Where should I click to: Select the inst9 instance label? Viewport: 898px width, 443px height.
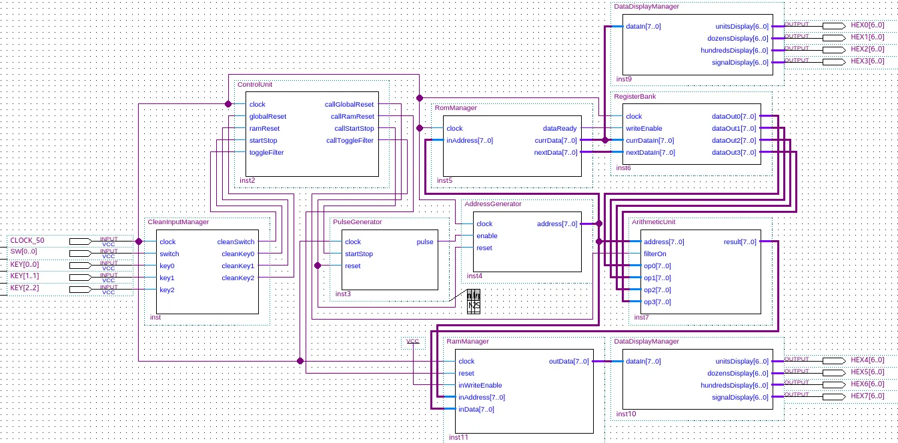pos(624,79)
